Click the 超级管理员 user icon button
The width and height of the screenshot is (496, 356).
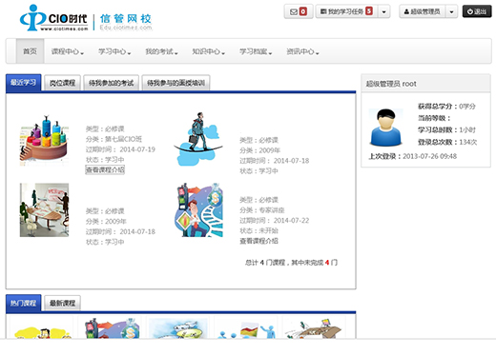point(423,11)
